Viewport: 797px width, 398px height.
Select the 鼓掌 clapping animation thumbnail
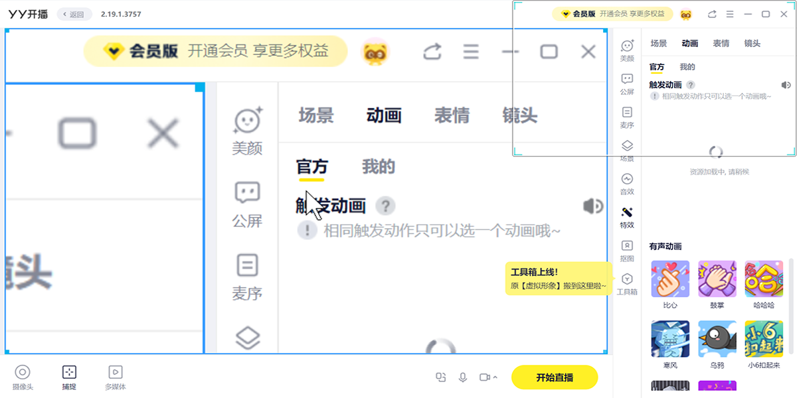pyautogui.click(x=717, y=277)
